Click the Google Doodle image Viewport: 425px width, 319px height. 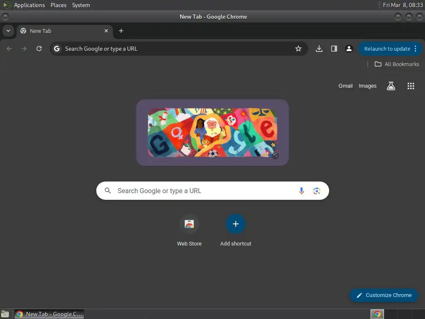[x=212, y=133]
